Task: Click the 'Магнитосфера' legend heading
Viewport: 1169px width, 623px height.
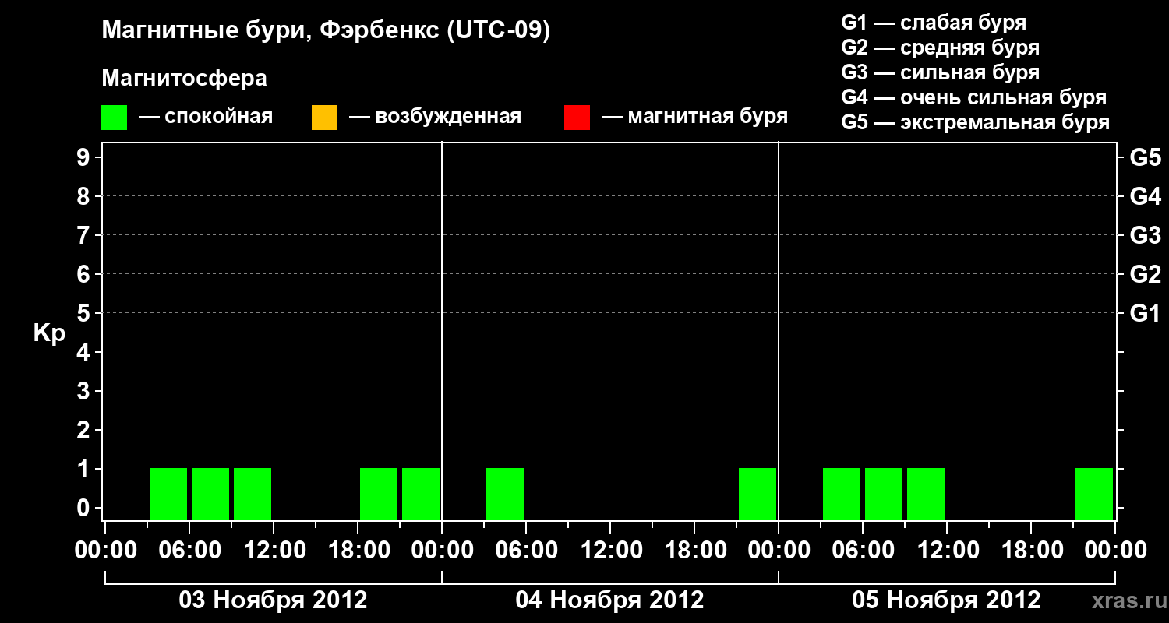Action: [185, 79]
